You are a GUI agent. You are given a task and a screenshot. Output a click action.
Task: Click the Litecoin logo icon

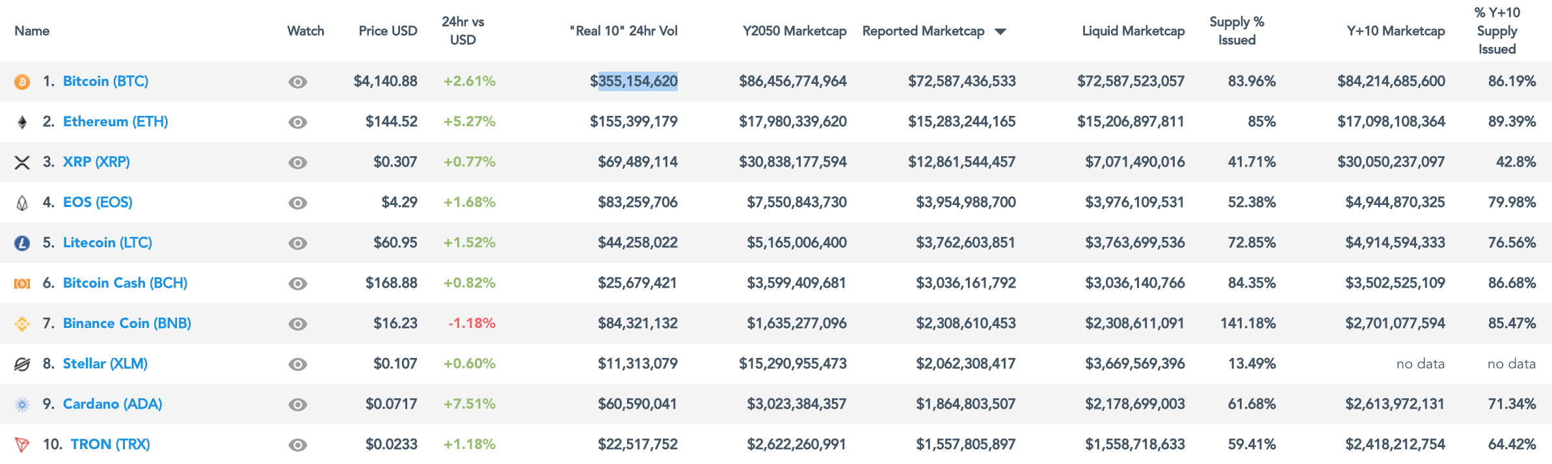click(x=22, y=243)
